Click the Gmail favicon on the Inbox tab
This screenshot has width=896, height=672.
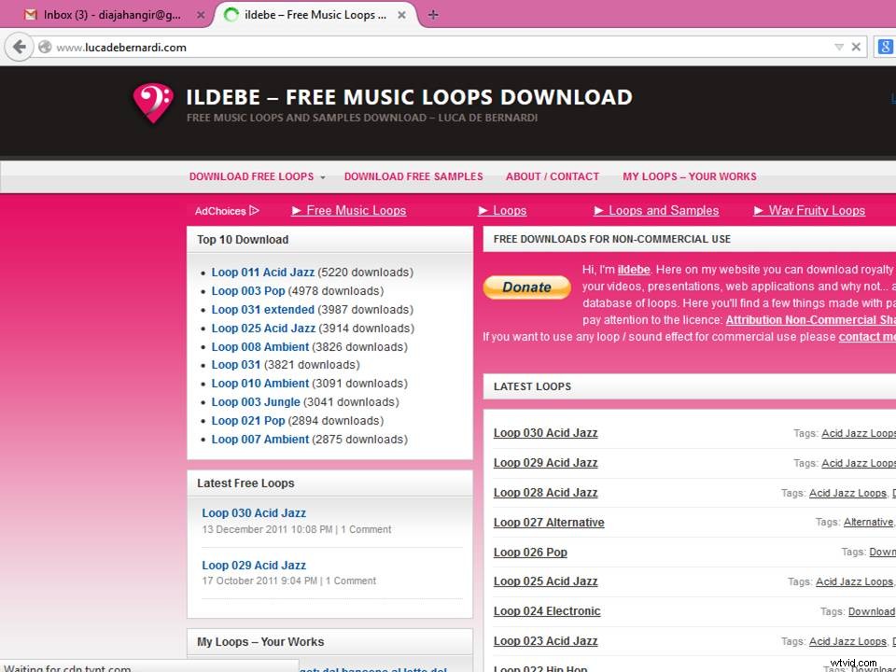click(x=28, y=15)
